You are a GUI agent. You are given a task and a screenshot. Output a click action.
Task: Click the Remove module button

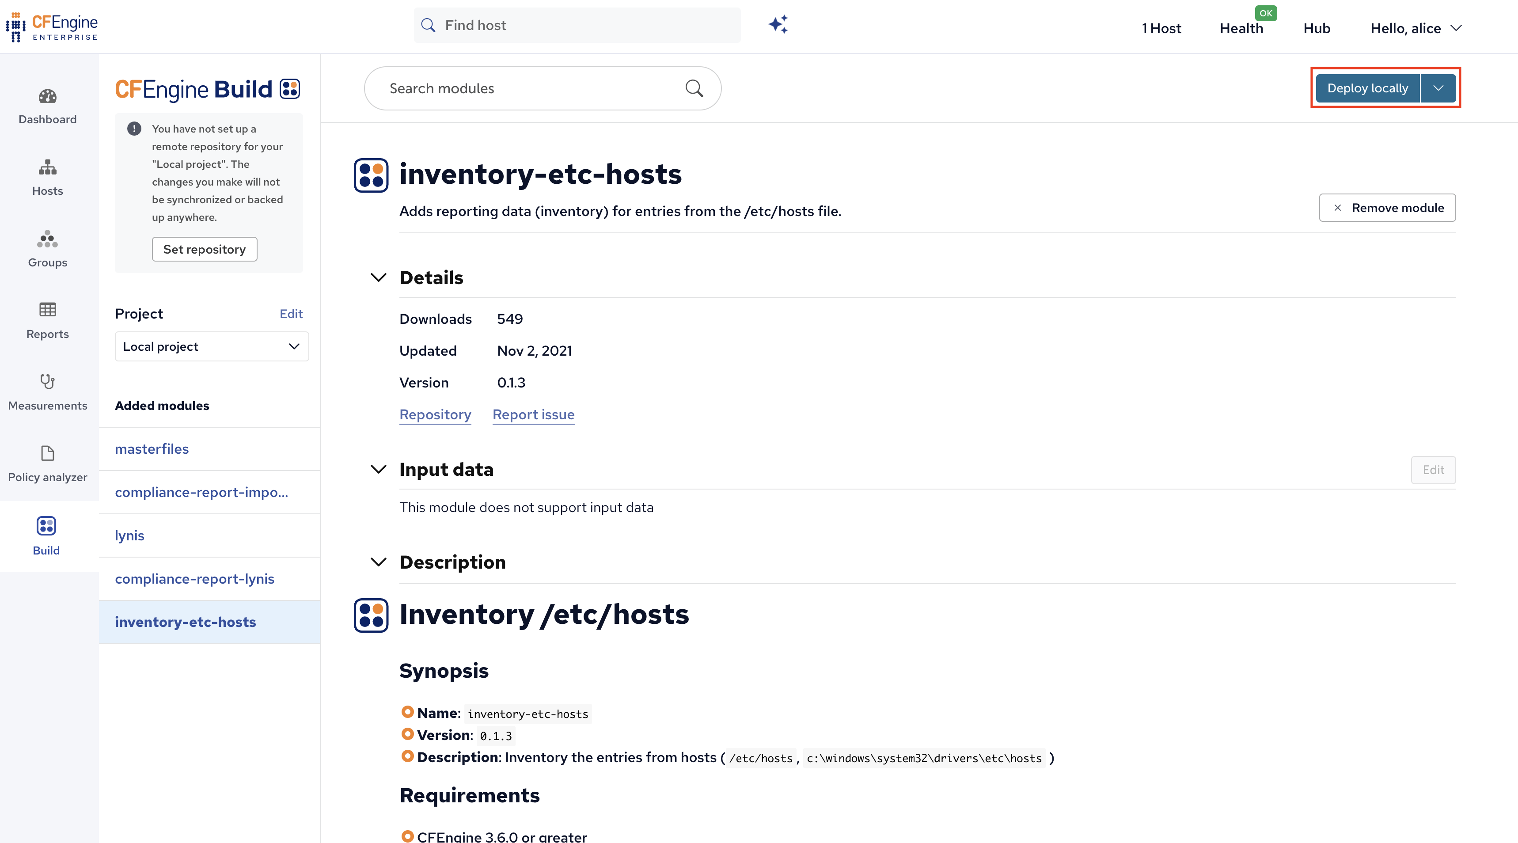point(1387,208)
